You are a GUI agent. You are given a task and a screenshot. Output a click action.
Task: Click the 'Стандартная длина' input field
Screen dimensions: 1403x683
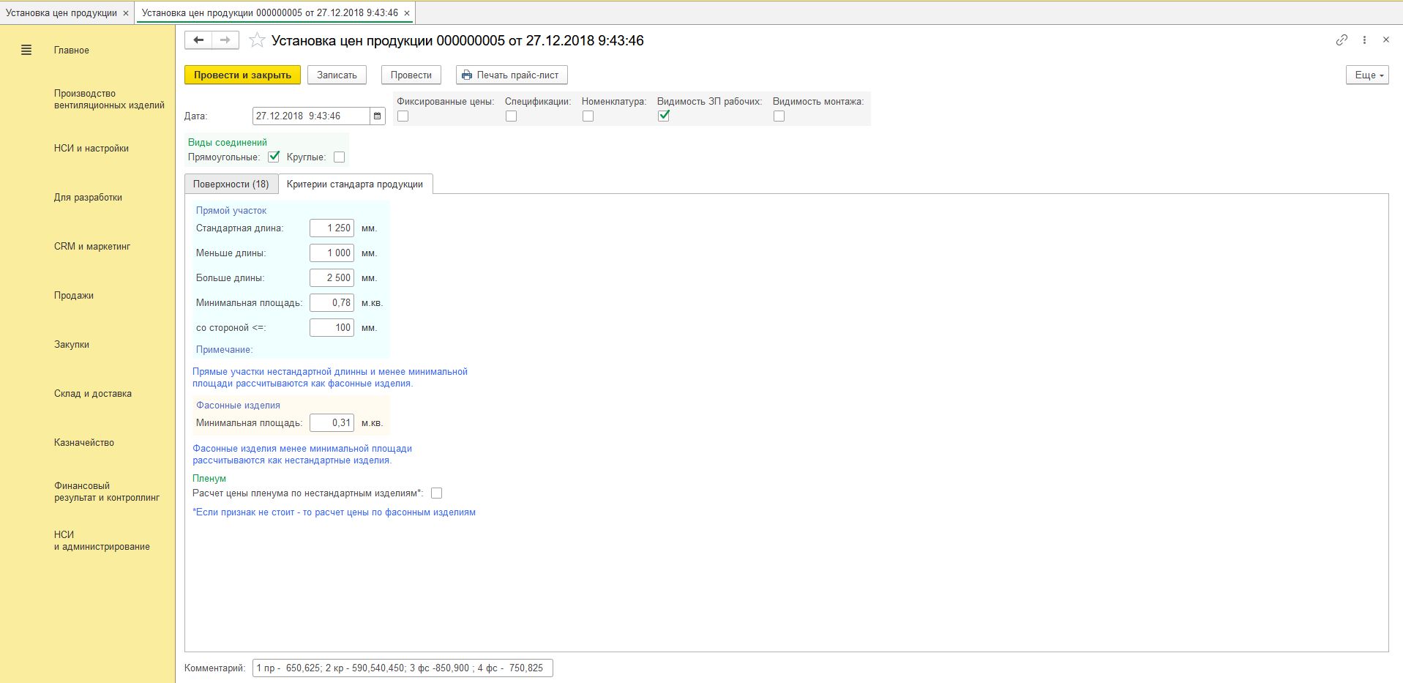332,228
